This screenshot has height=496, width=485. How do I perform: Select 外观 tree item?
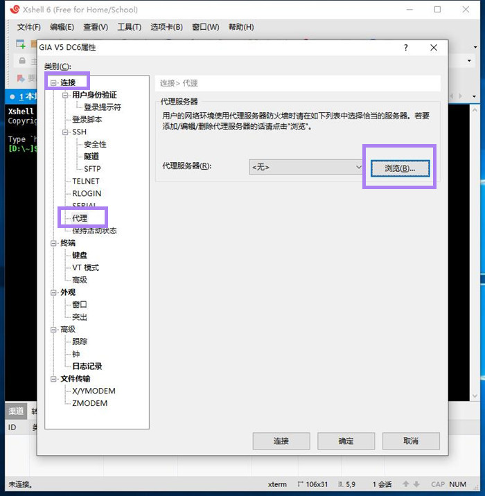pos(68,292)
